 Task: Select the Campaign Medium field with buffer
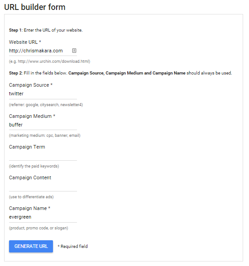[43, 125]
